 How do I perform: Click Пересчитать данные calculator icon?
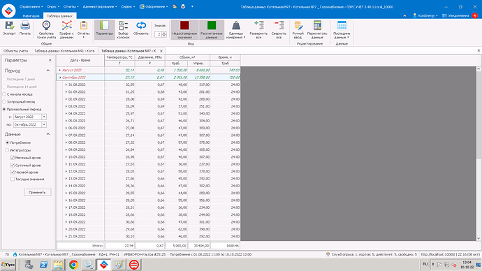pos(317,26)
